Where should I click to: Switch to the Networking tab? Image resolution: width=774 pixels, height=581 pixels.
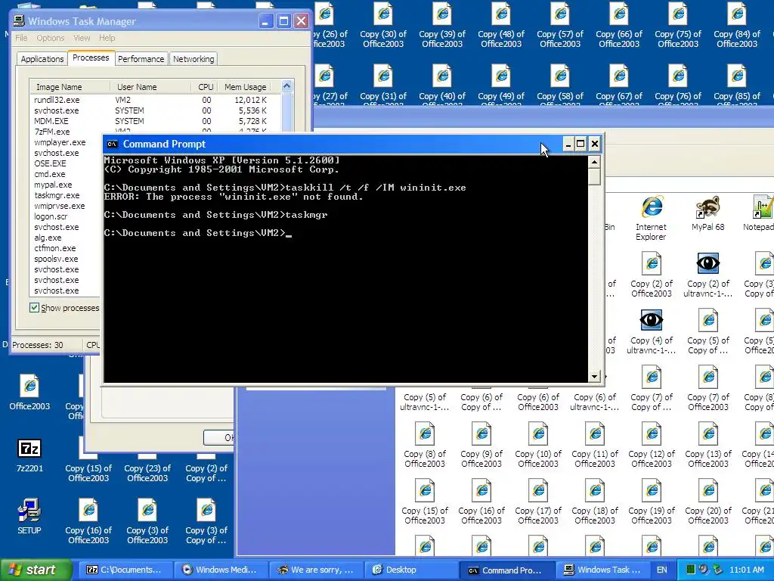tap(193, 59)
